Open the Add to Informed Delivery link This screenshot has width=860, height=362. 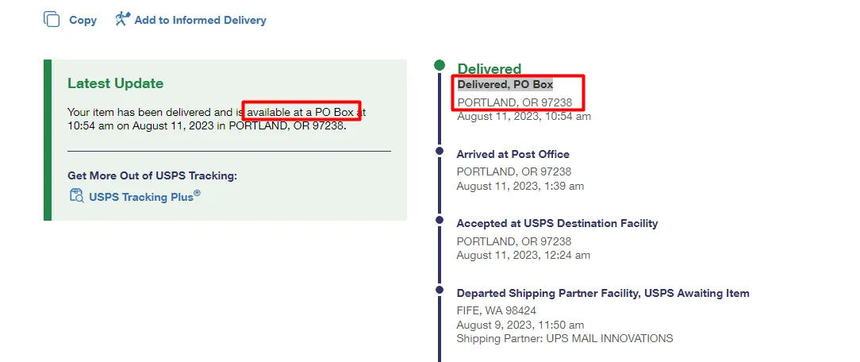[200, 20]
